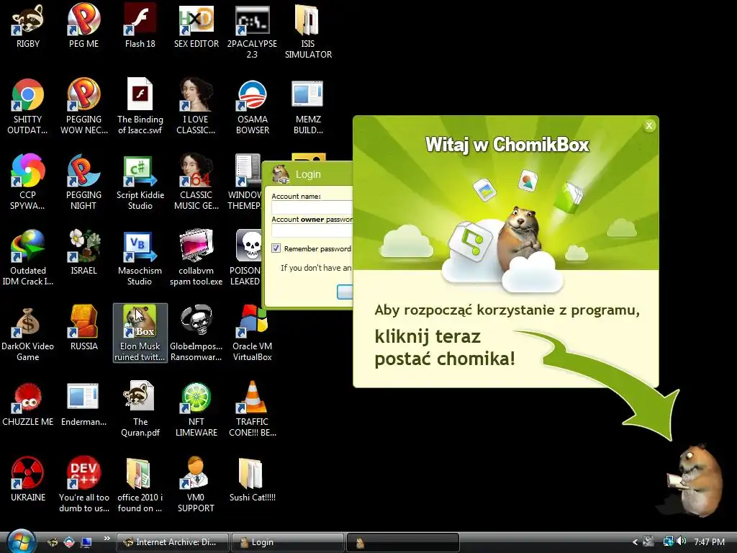Focus the Account name field
This screenshot has width=737, height=553.
[312, 207]
